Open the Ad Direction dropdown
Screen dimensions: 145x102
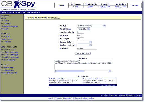point(84,29)
